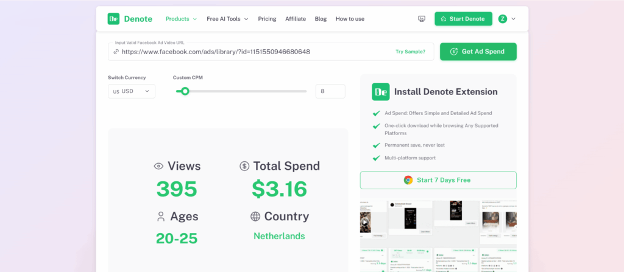Go to the Pricing page
The image size is (624, 272).
pos(267,19)
